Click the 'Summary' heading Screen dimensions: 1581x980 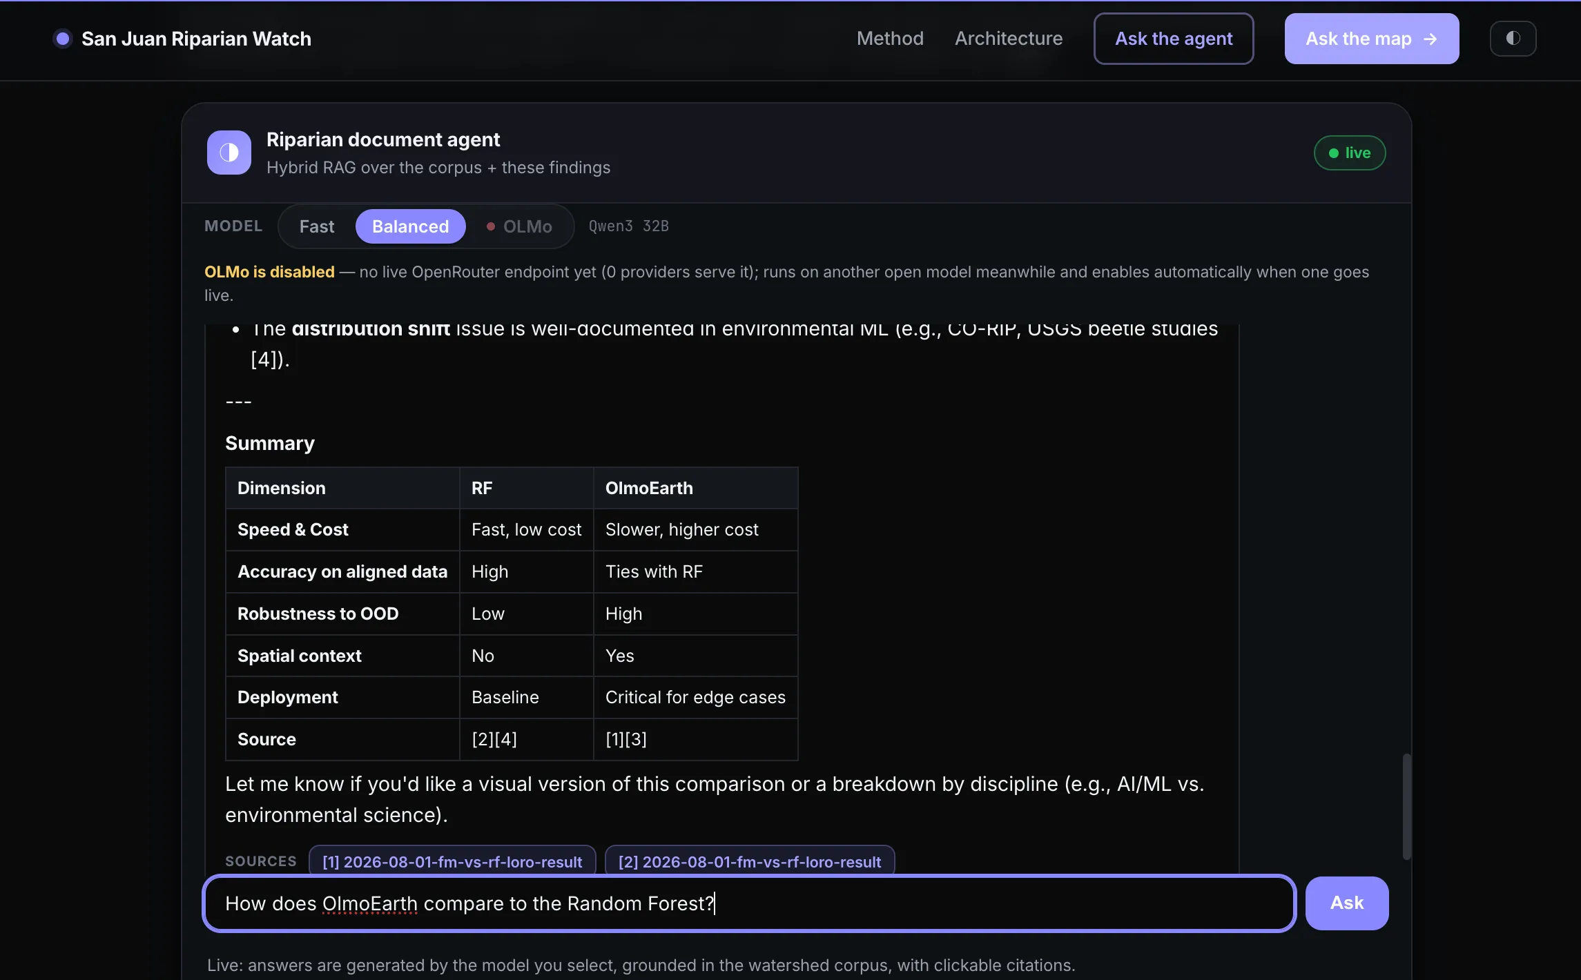point(270,443)
